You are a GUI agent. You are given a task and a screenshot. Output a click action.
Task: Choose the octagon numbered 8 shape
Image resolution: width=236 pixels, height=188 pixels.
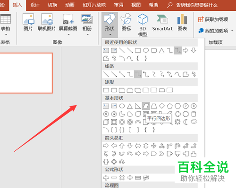[194, 106]
